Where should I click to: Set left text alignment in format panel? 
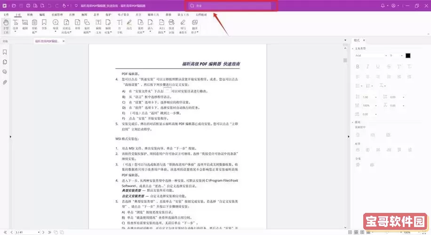click(x=358, y=77)
